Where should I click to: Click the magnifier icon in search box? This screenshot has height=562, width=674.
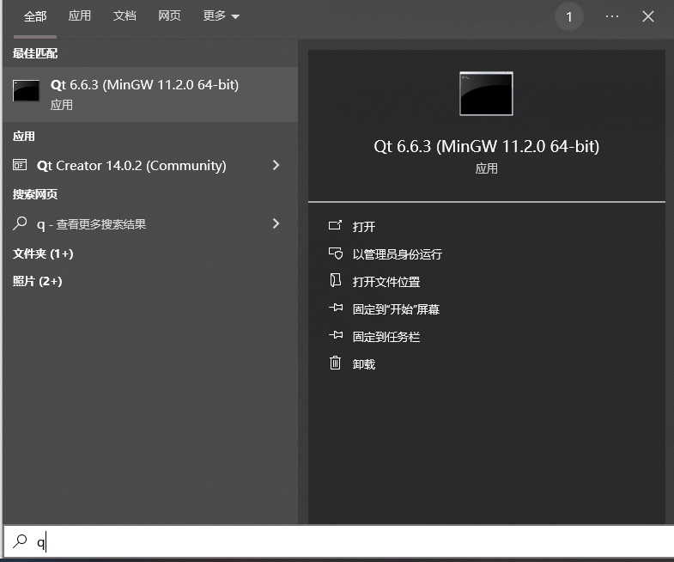click(x=20, y=541)
